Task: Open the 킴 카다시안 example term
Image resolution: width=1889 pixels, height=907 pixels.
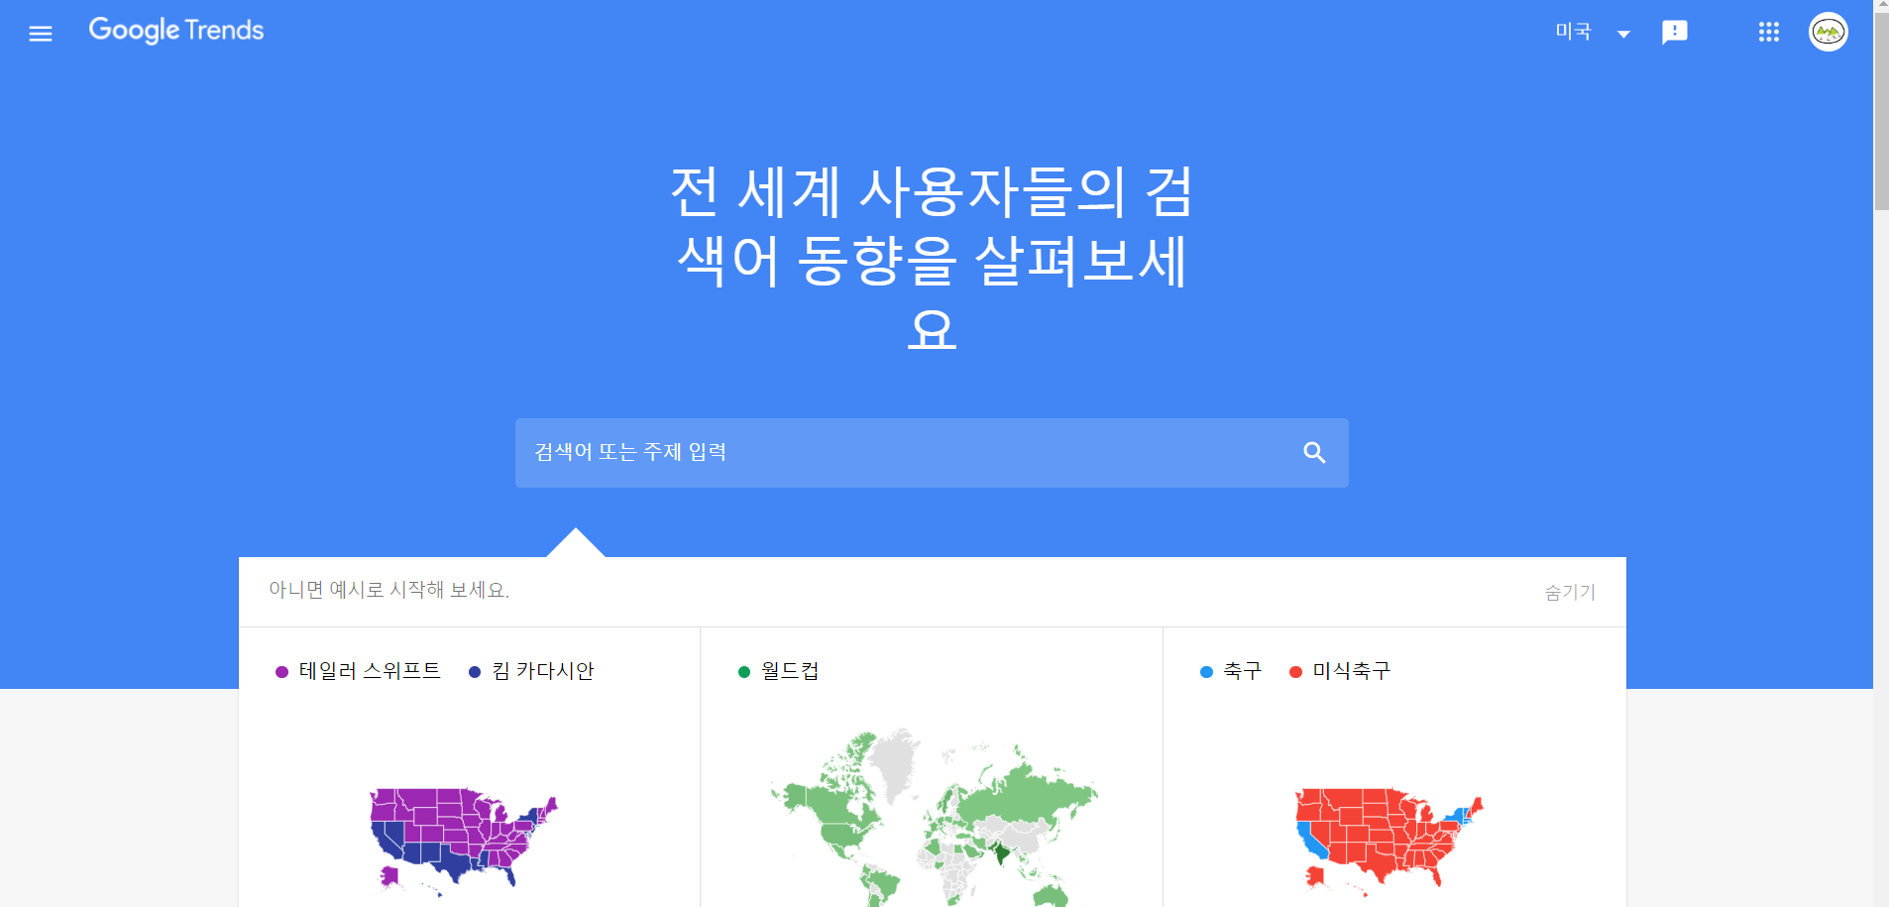Action: point(543,671)
